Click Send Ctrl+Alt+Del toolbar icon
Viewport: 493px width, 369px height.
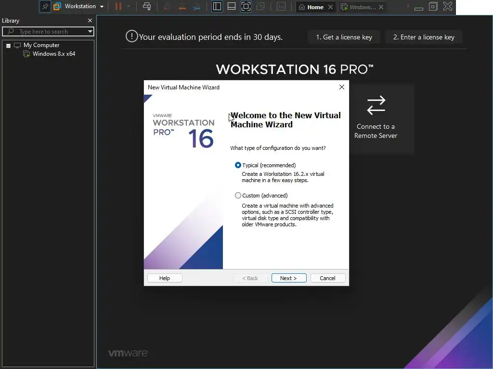[147, 6]
